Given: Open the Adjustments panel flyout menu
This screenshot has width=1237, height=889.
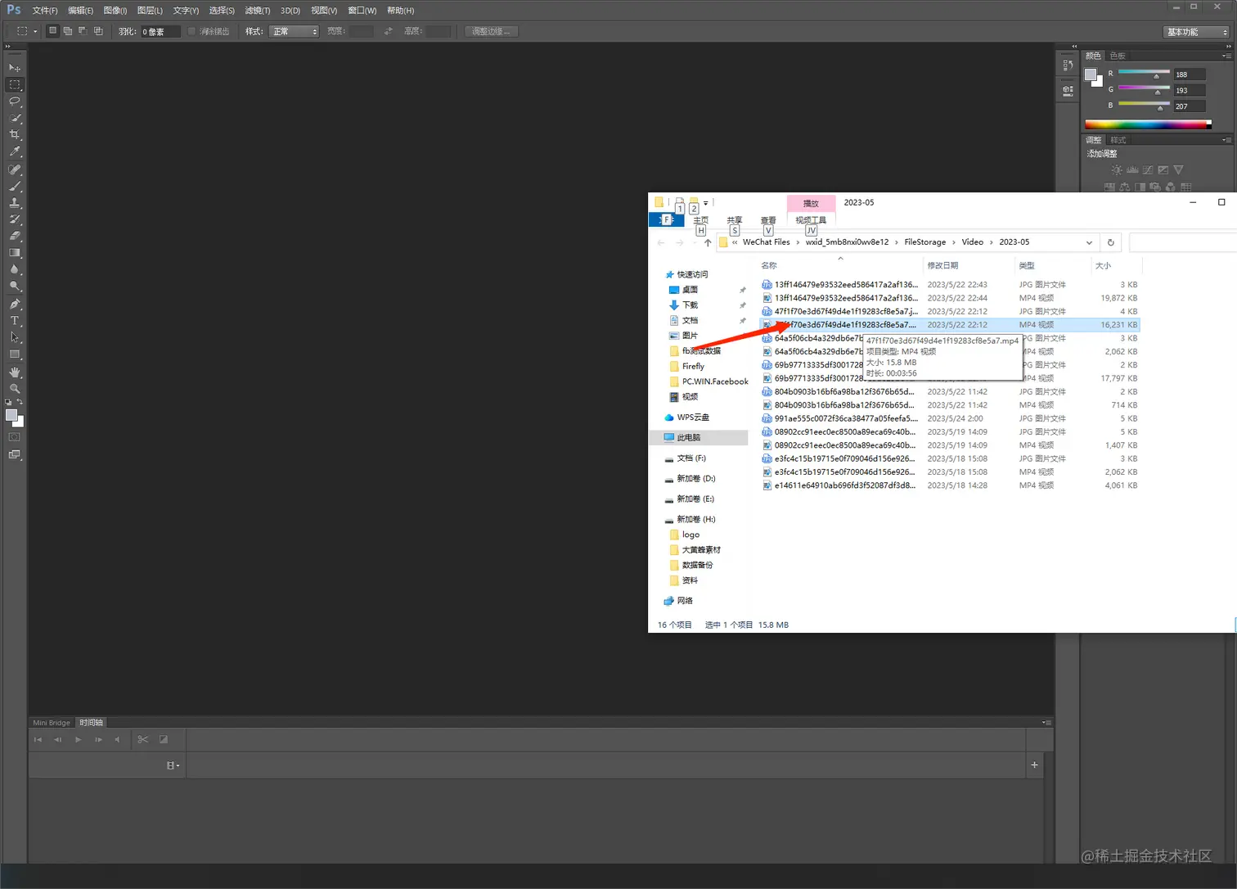Looking at the screenshot, I should pos(1226,140).
